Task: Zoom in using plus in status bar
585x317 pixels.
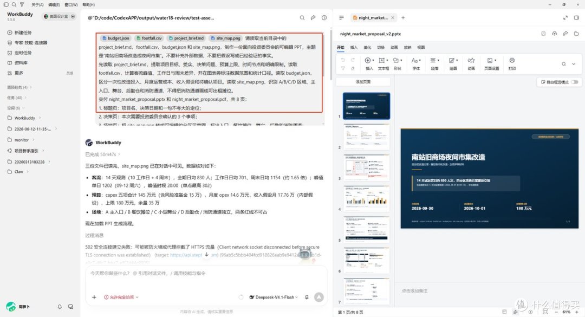Action: click(577, 312)
